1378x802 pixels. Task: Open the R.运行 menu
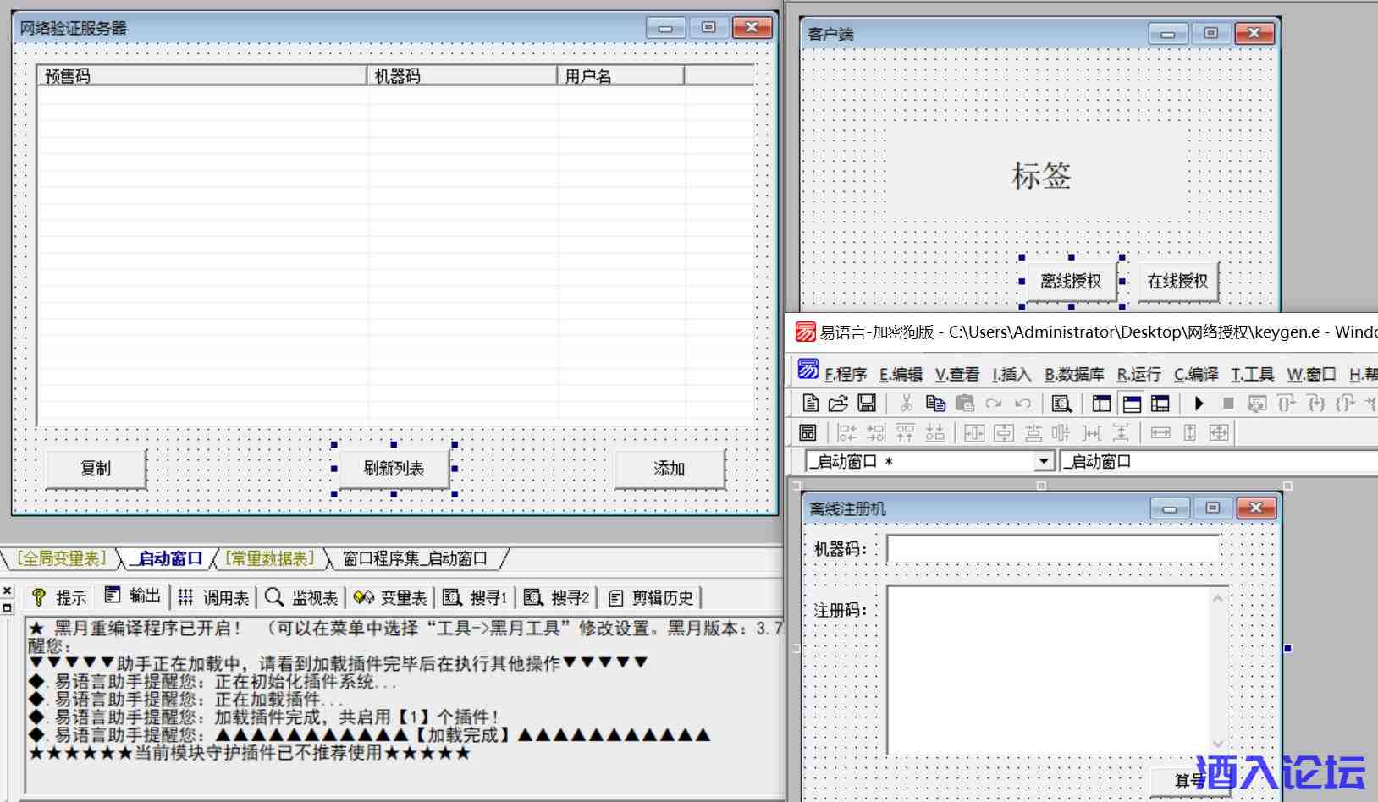point(1138,374)
